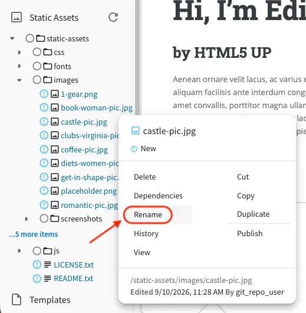This screenshot has width=306, height=313.
Task: Click the '...5 more items' link
Action: click(33, 234)
